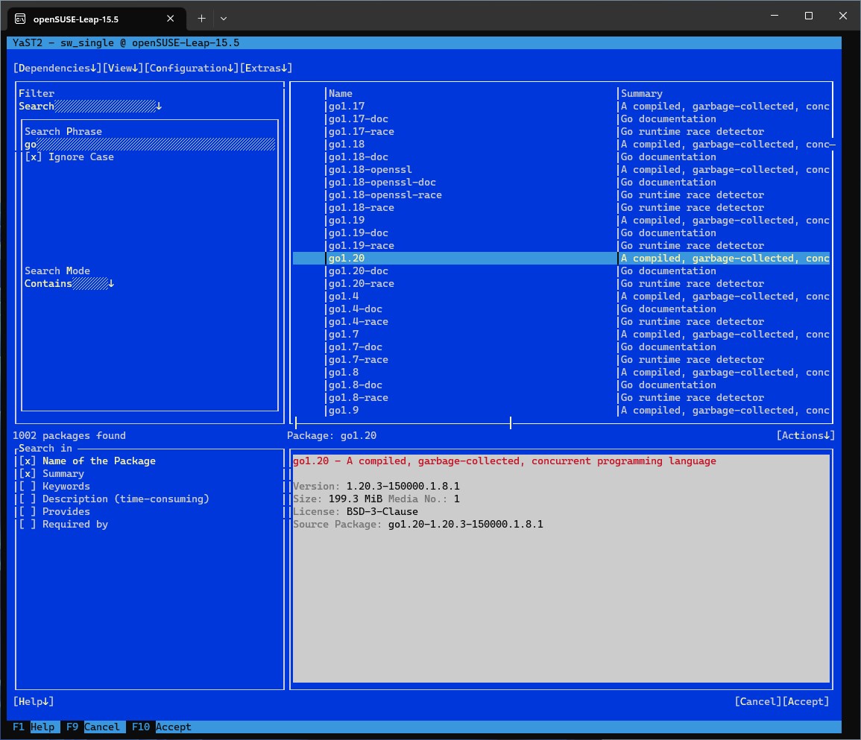Select the go1.4 package row
The width and height of the screenshot is (861, 740).
tap(561, 297)
